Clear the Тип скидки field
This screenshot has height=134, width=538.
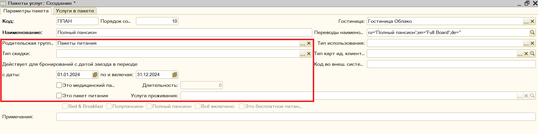click(309, 54)
